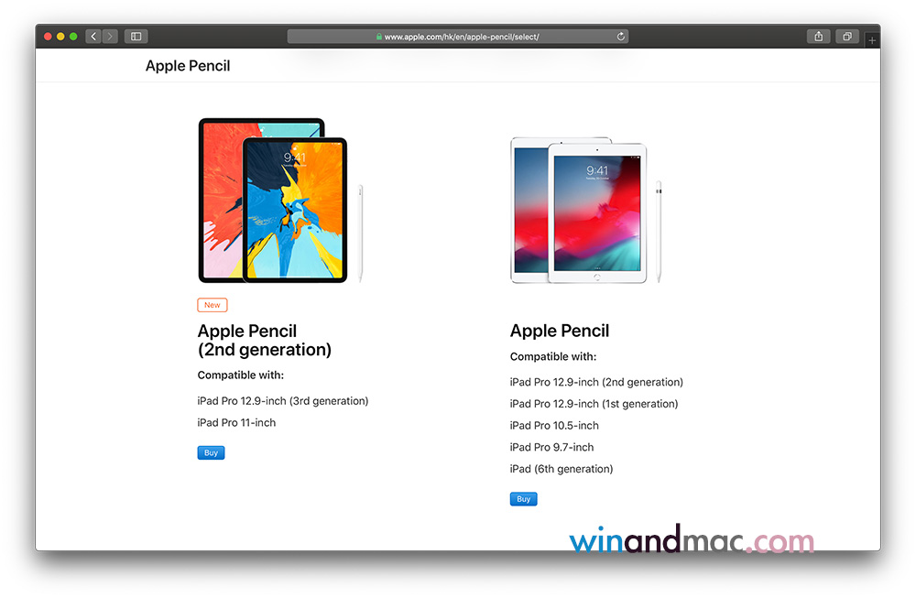Open the Share menu icon
The height and width of the screenshot is (598, 916).
(818, 37)
